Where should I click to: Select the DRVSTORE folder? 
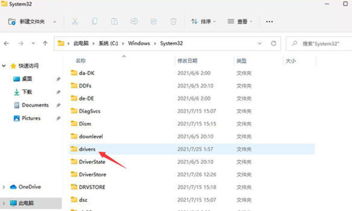click(x=92, y=187)
